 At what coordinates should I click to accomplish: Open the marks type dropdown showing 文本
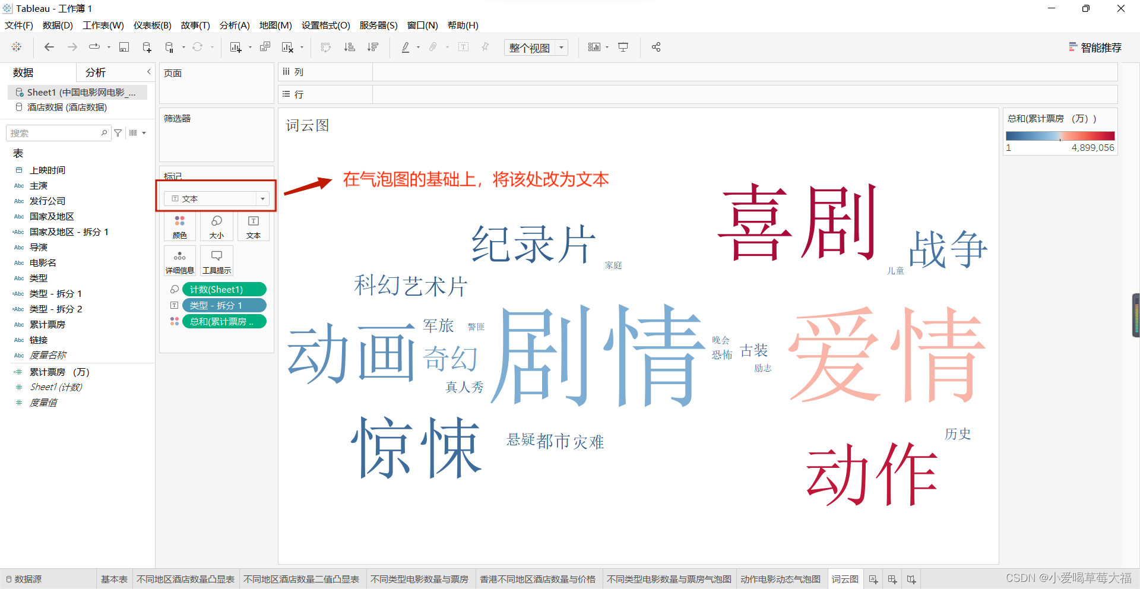tap(217, 199)
